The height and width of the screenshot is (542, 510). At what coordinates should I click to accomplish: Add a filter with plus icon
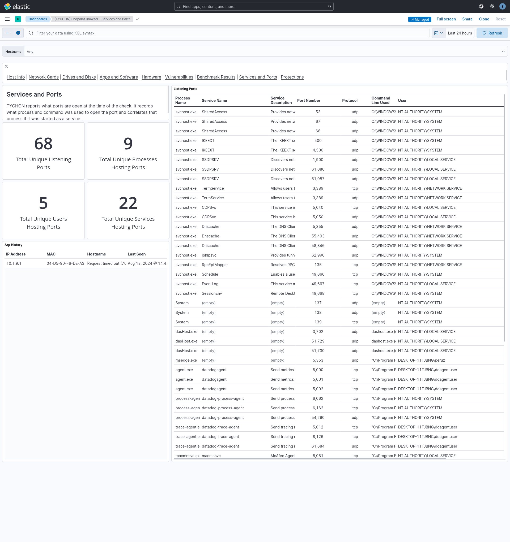pyautogui.click(x=18, y=33)
